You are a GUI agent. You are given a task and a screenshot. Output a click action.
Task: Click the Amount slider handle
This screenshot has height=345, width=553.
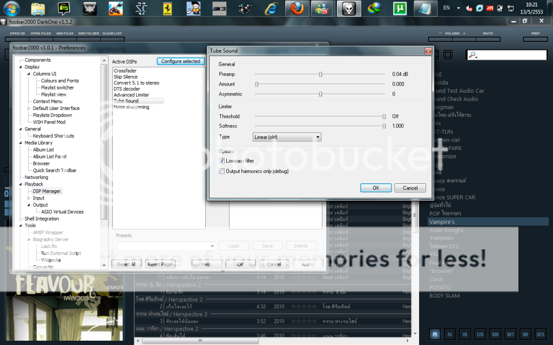tap(257, 84)
